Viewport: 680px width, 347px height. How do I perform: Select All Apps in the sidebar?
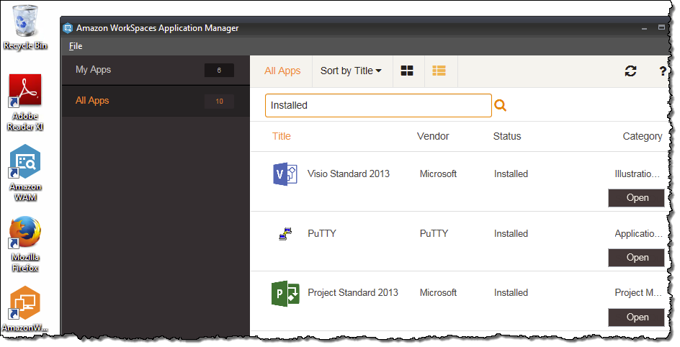92,101
